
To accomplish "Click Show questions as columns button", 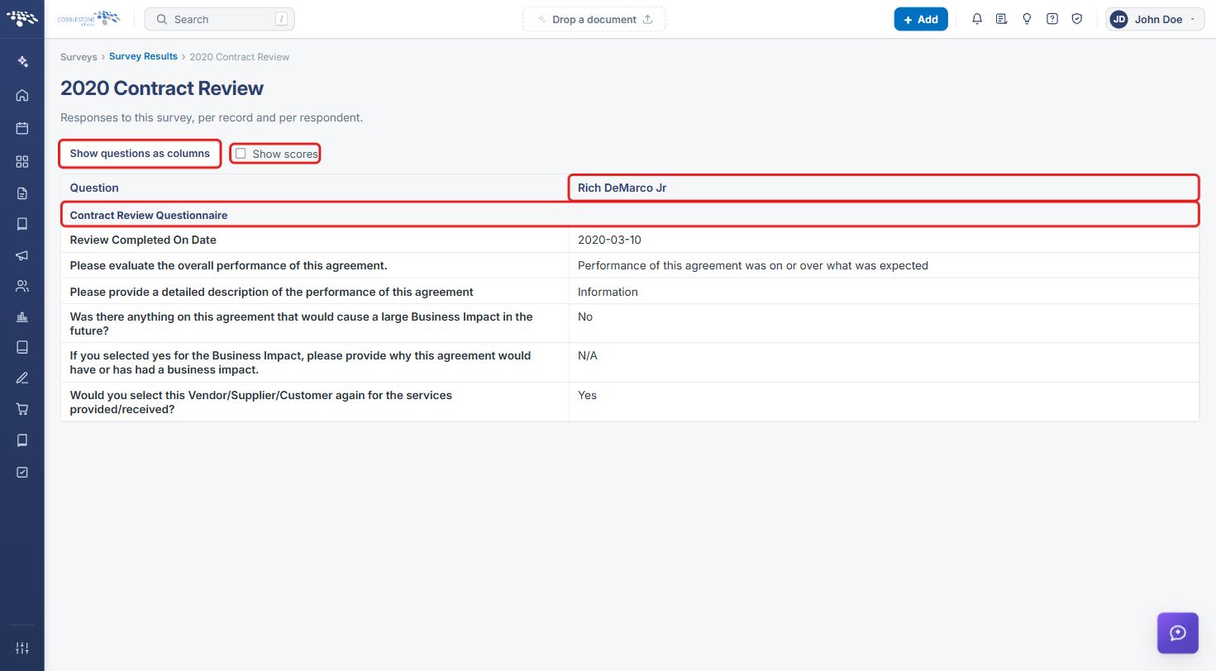I will [140, 154].
